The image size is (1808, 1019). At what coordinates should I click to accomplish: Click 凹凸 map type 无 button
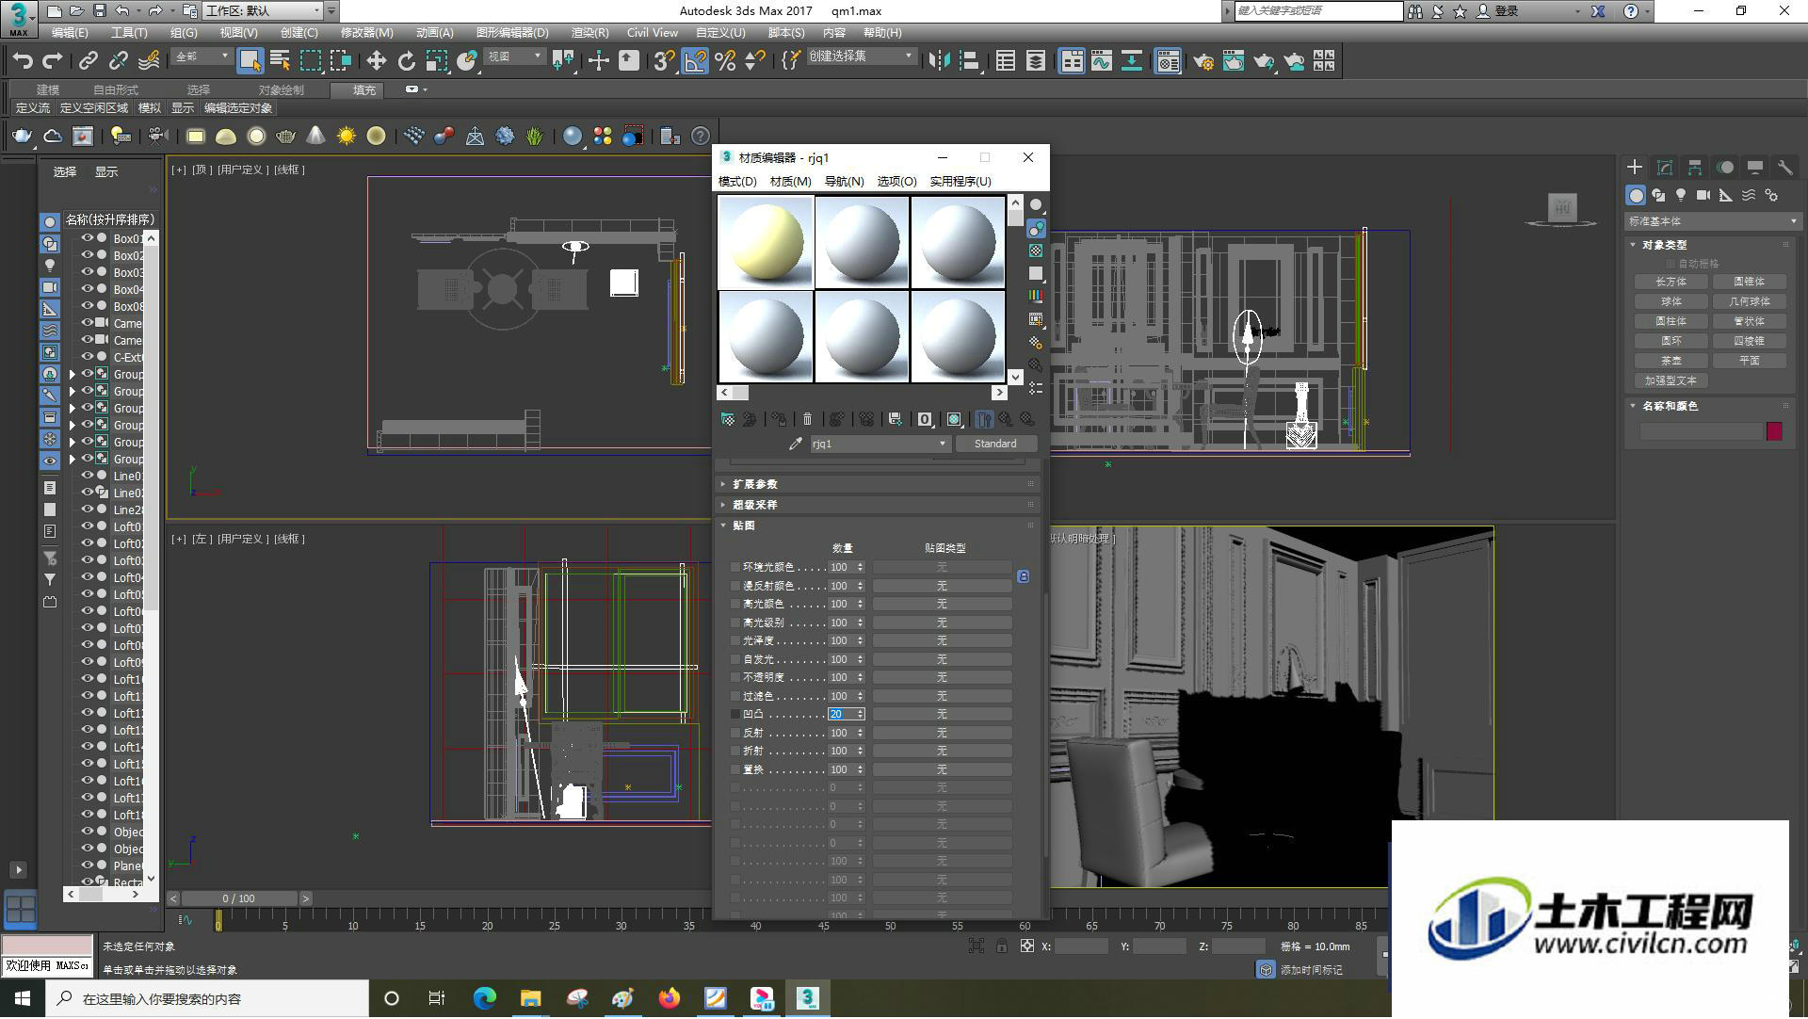(942, 715)
